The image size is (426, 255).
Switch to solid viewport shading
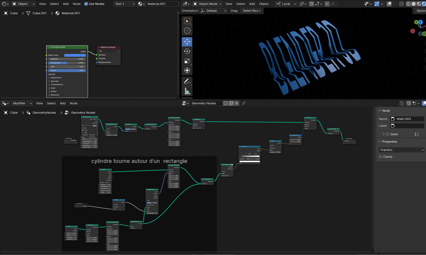[x=414, y=4]
